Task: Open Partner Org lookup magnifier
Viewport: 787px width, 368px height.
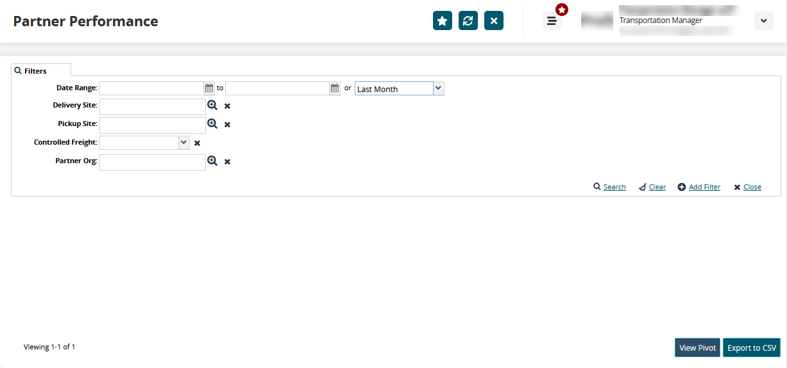Action: coord(212,161)
